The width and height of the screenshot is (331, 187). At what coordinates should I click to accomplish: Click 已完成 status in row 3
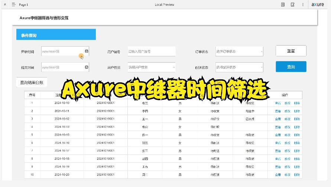(250, 119)
